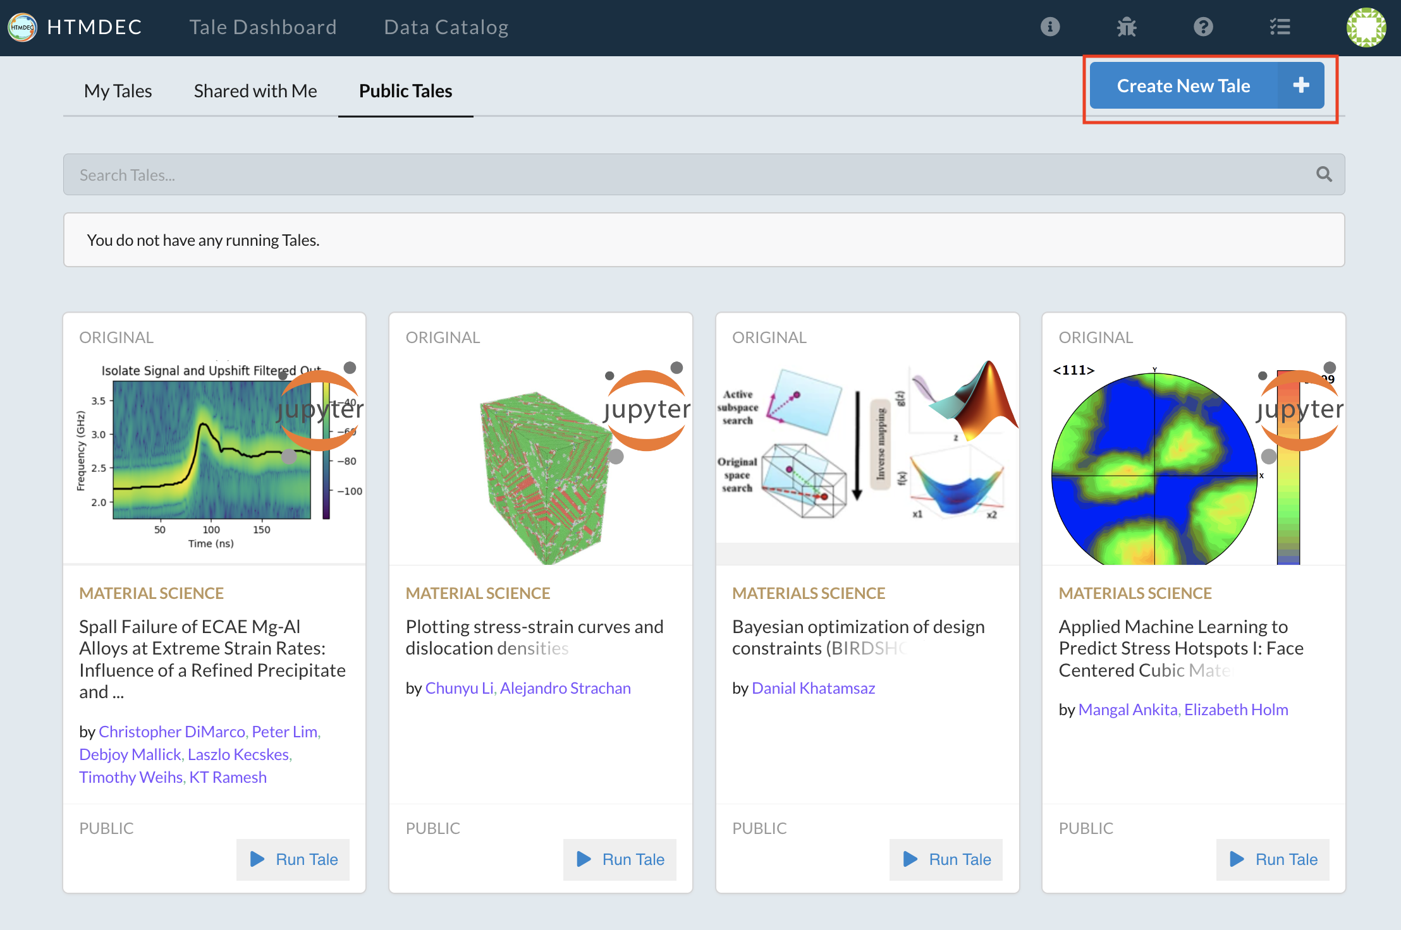1401x930 pixels.
Task: Open the Shared with Me tab
Action: (x=255, y=90)
